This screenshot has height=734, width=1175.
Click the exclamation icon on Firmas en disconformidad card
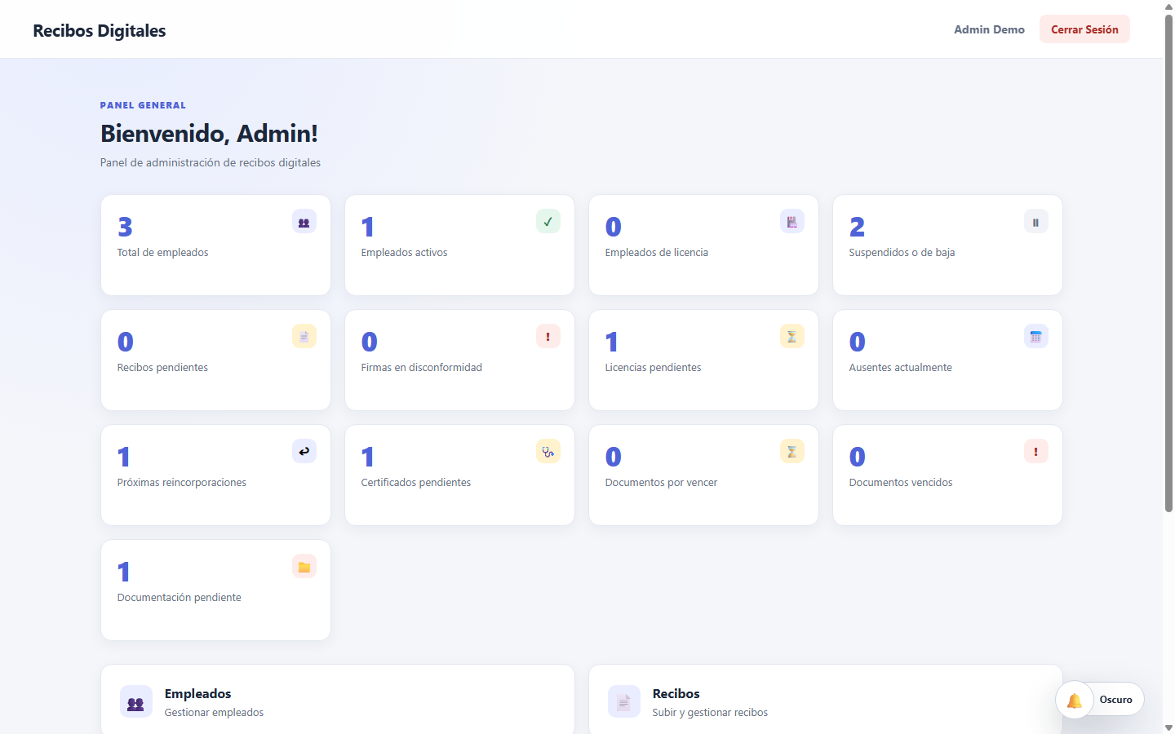(548, 337)
